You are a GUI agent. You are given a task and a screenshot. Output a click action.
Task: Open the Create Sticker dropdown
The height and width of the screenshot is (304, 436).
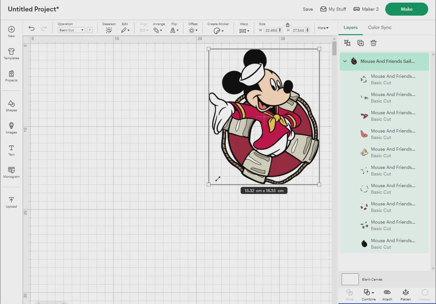pyautogui.click(x=218, y=31)
